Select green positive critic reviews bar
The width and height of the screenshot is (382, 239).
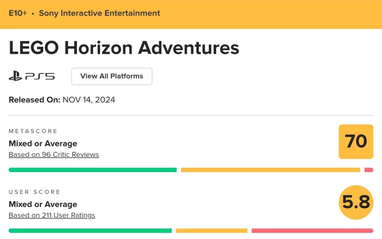[x=93, y=170]
